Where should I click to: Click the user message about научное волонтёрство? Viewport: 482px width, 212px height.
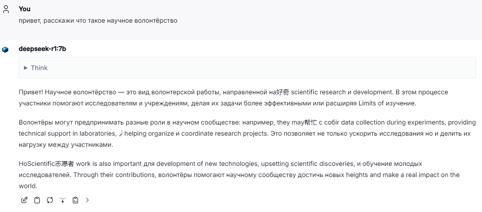(98, 21)
